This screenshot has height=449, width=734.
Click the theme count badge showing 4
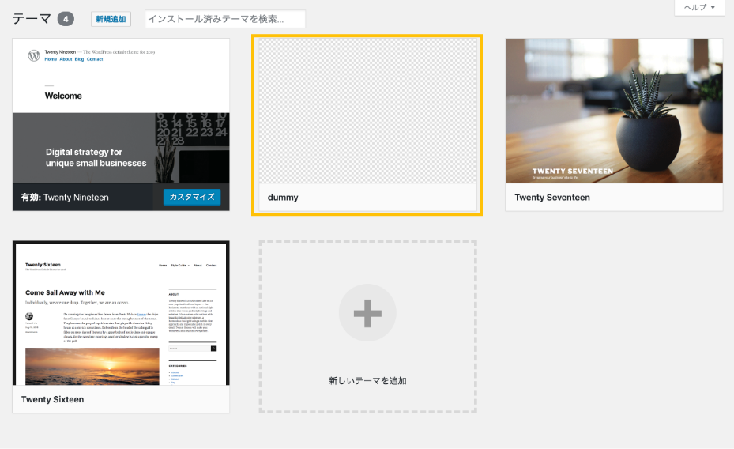click(66, 19)
